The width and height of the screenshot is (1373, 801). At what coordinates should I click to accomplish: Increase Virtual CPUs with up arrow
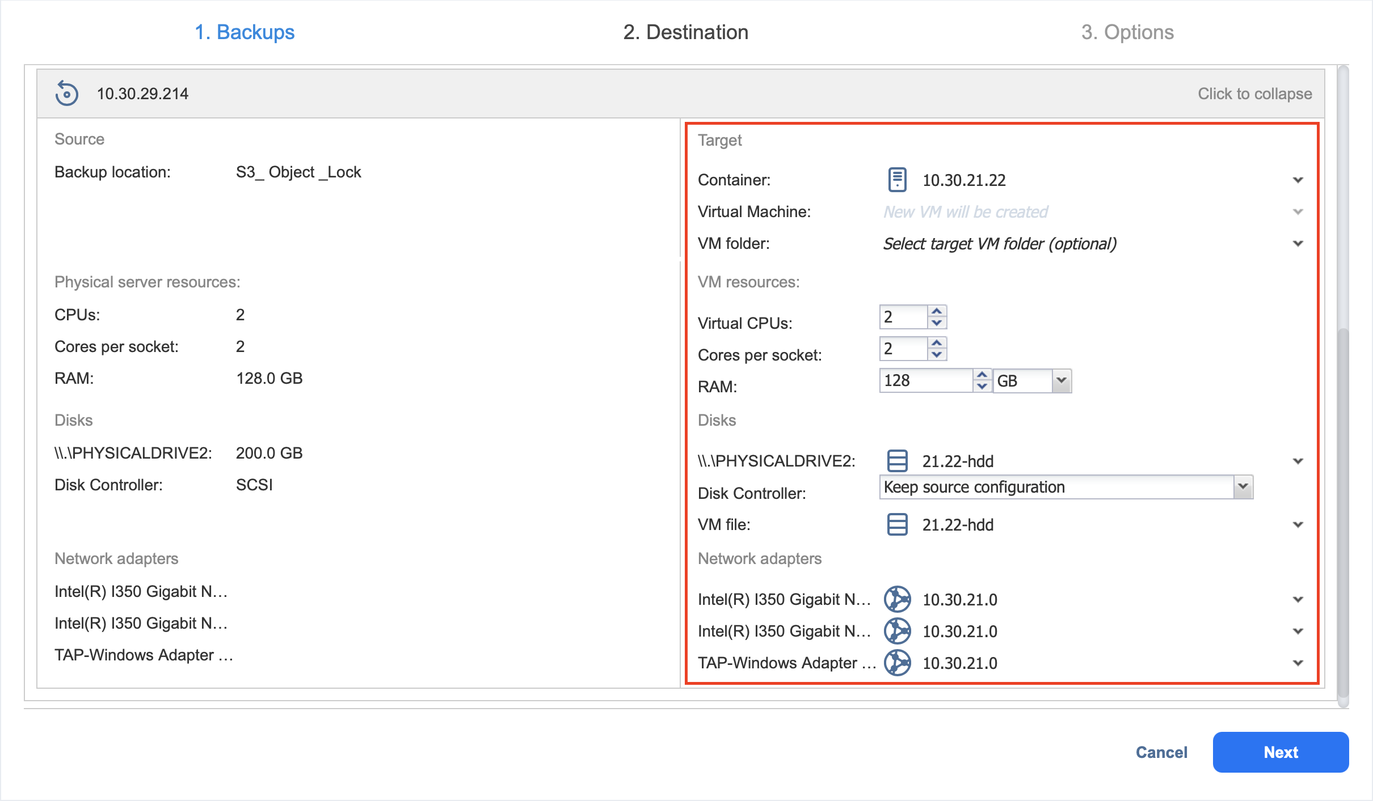(x=937, y=311)
